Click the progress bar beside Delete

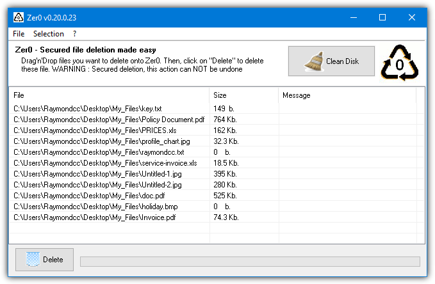click(x=250, y=262)
